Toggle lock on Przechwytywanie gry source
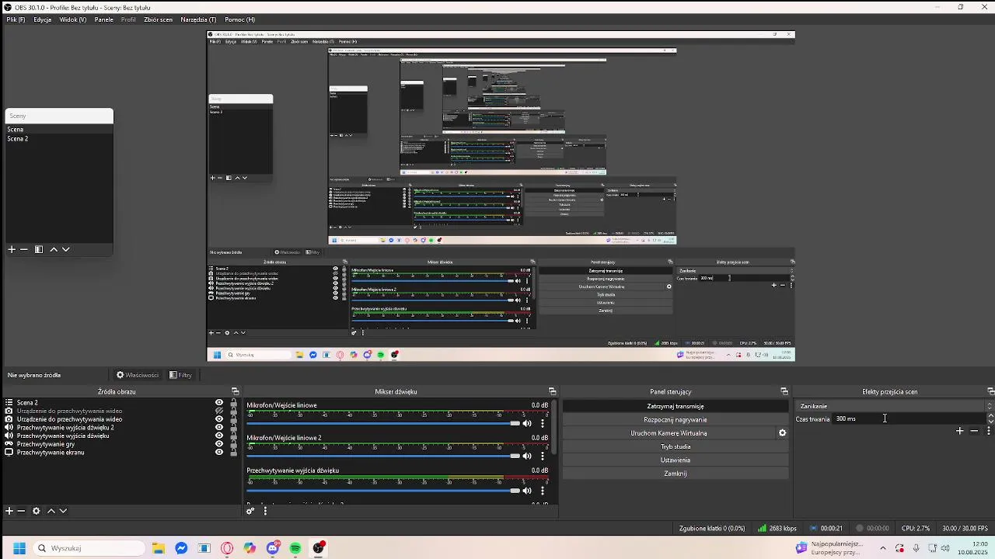 coord(233,444)
